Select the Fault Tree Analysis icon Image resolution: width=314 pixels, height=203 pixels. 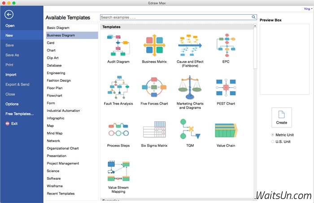pos(118,88)
